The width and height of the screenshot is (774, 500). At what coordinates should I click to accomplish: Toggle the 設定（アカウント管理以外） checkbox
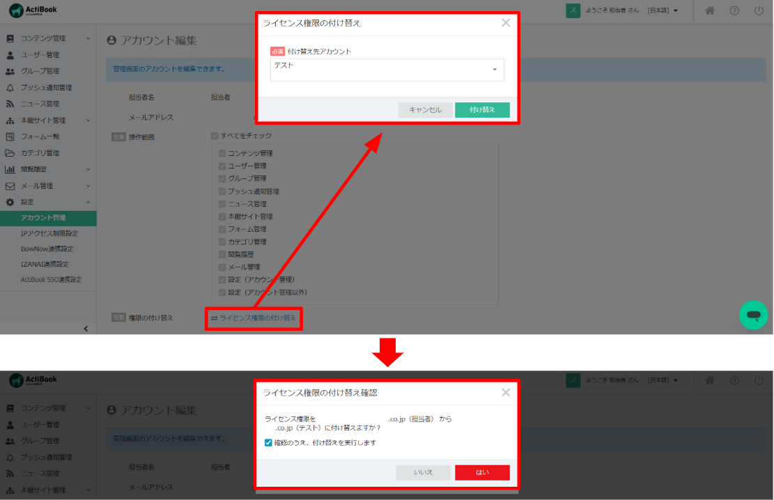point(222,292)
